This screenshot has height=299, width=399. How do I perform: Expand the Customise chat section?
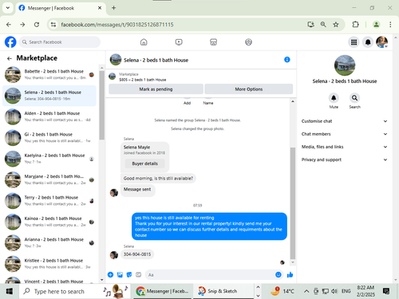tap(344, 121)
